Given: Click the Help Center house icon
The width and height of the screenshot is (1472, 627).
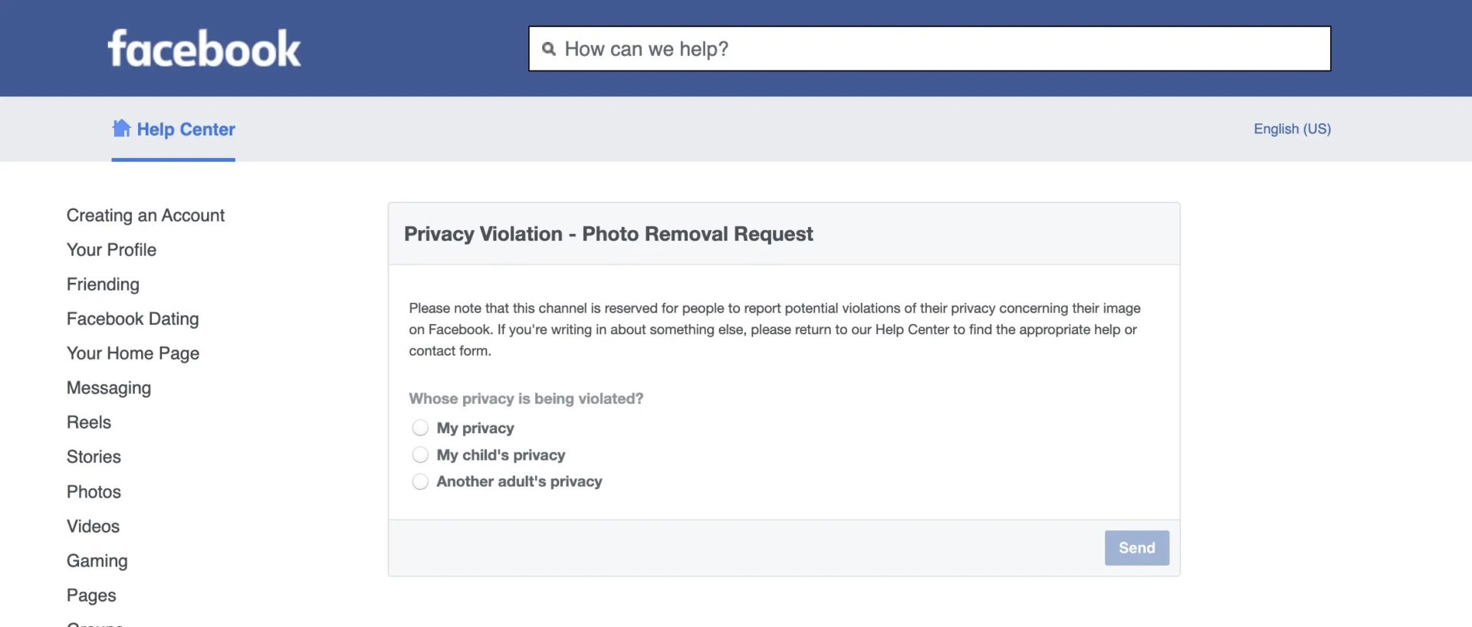Looking at the screenshot, I should (121, 128).
